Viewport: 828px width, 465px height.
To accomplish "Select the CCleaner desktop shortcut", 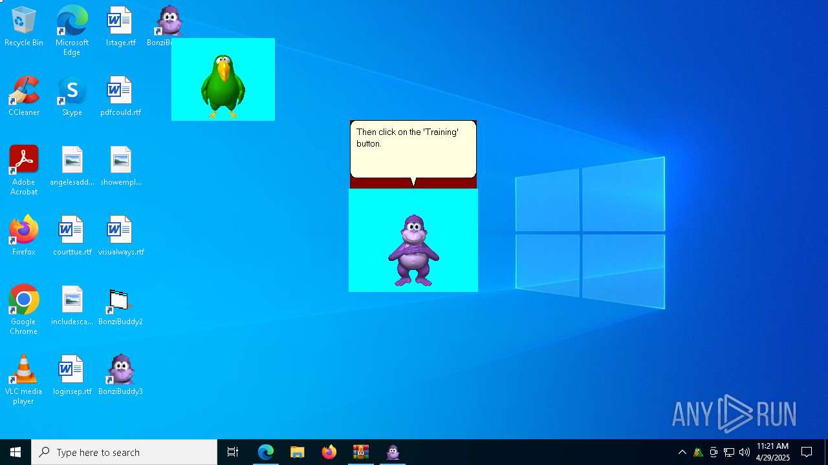I will 24,97.
